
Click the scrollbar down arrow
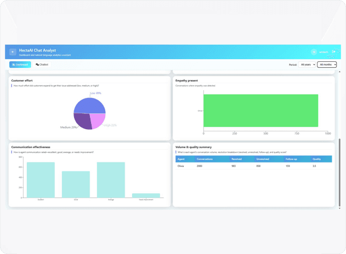coord(339,208)
